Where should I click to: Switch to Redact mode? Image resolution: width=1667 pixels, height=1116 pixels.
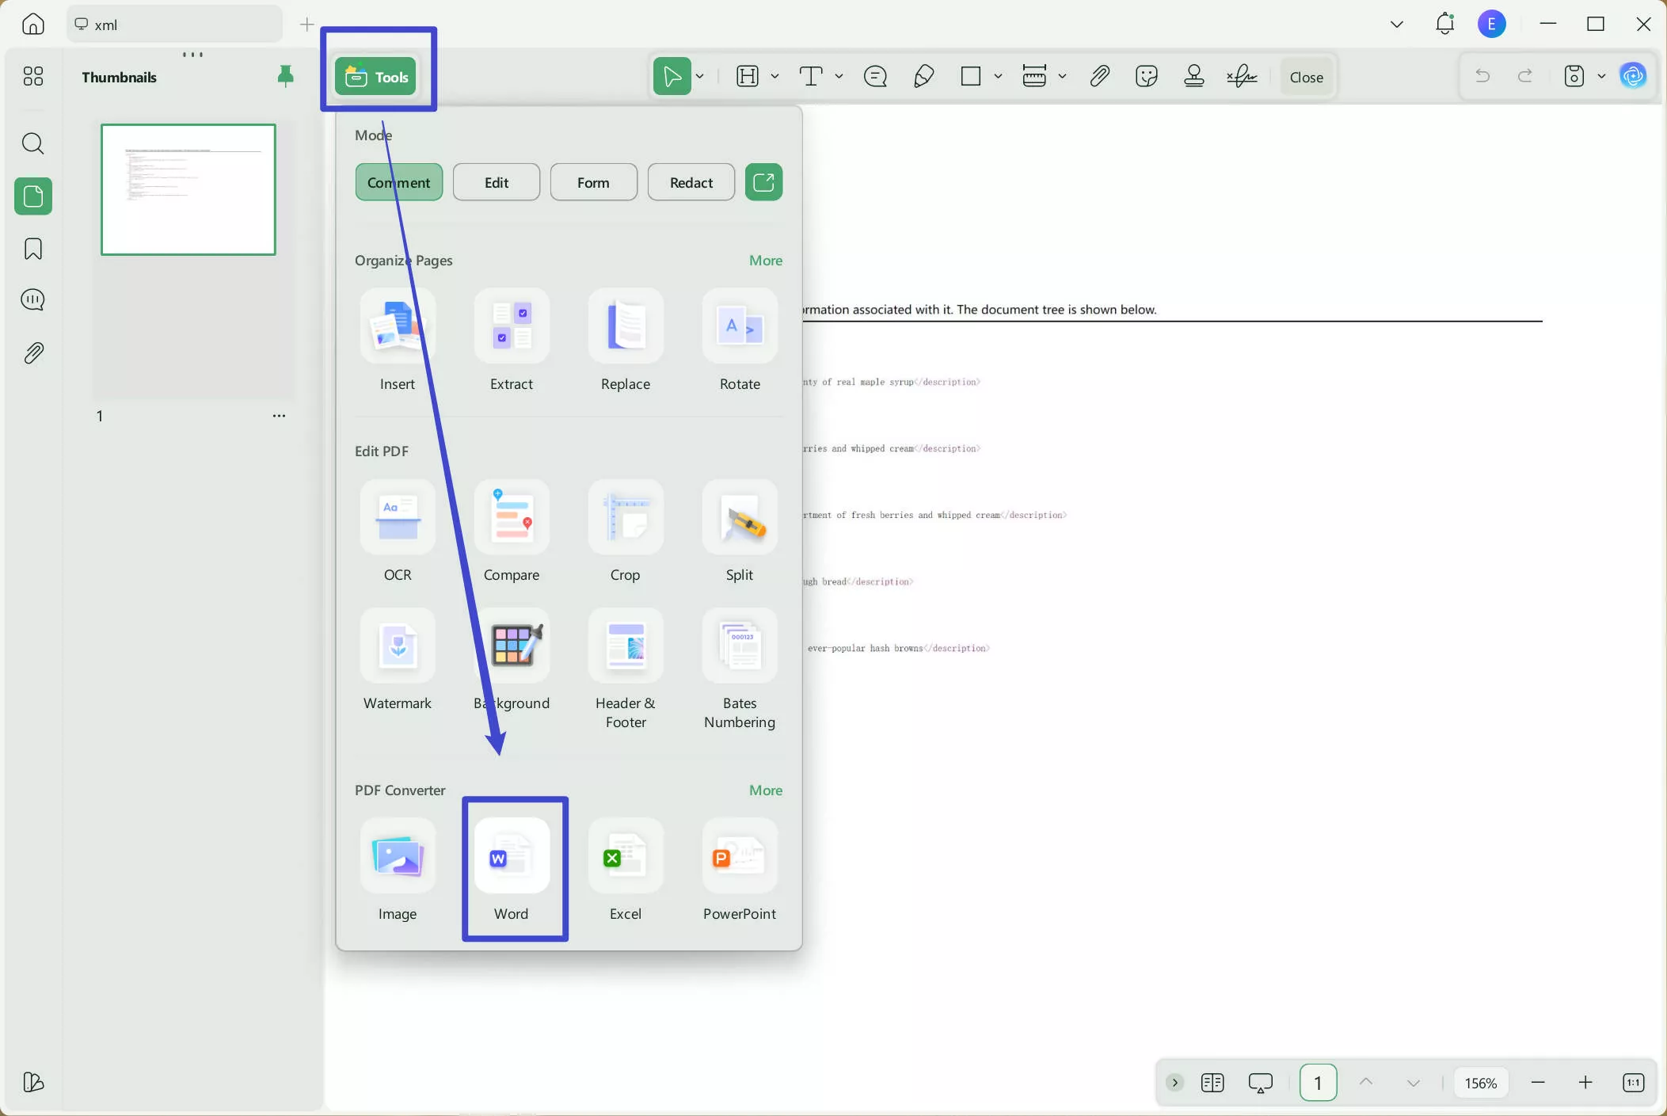pyautogui.click(x=690, y=181)
